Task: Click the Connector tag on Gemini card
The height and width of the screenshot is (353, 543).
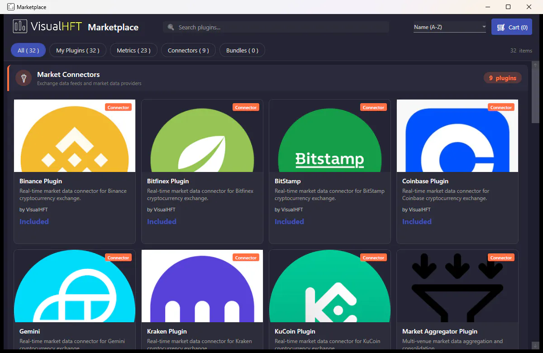Action: [119, 258]
